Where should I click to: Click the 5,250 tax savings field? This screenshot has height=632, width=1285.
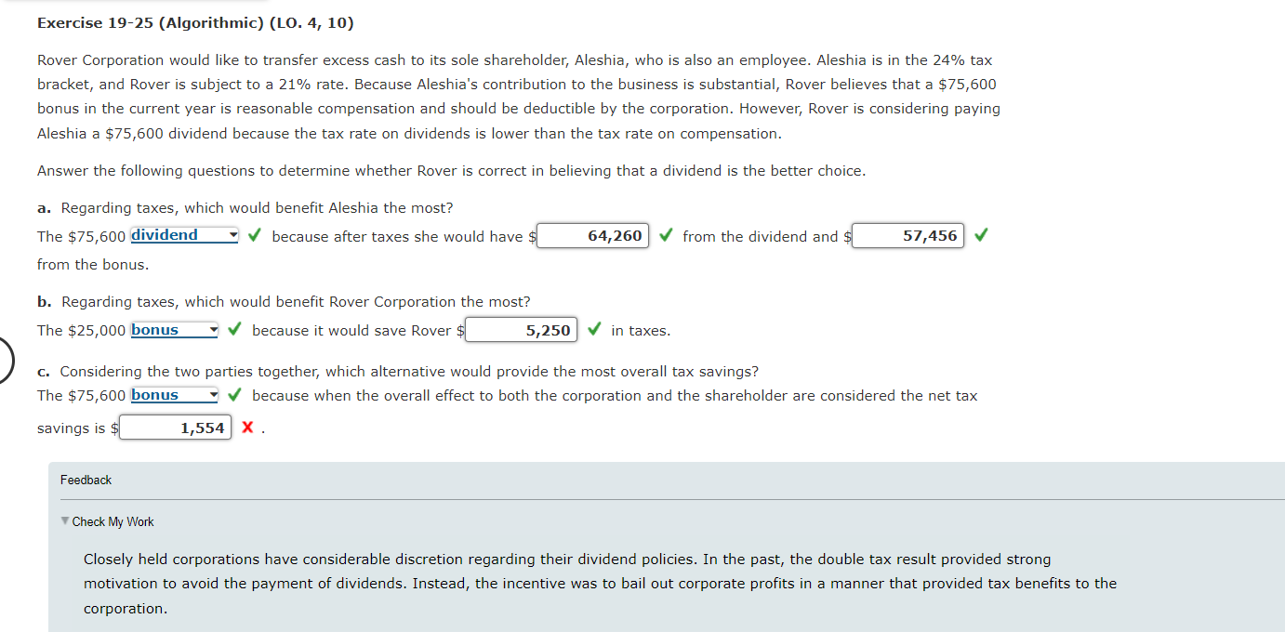pyautogui.click(x=521, y=330)
